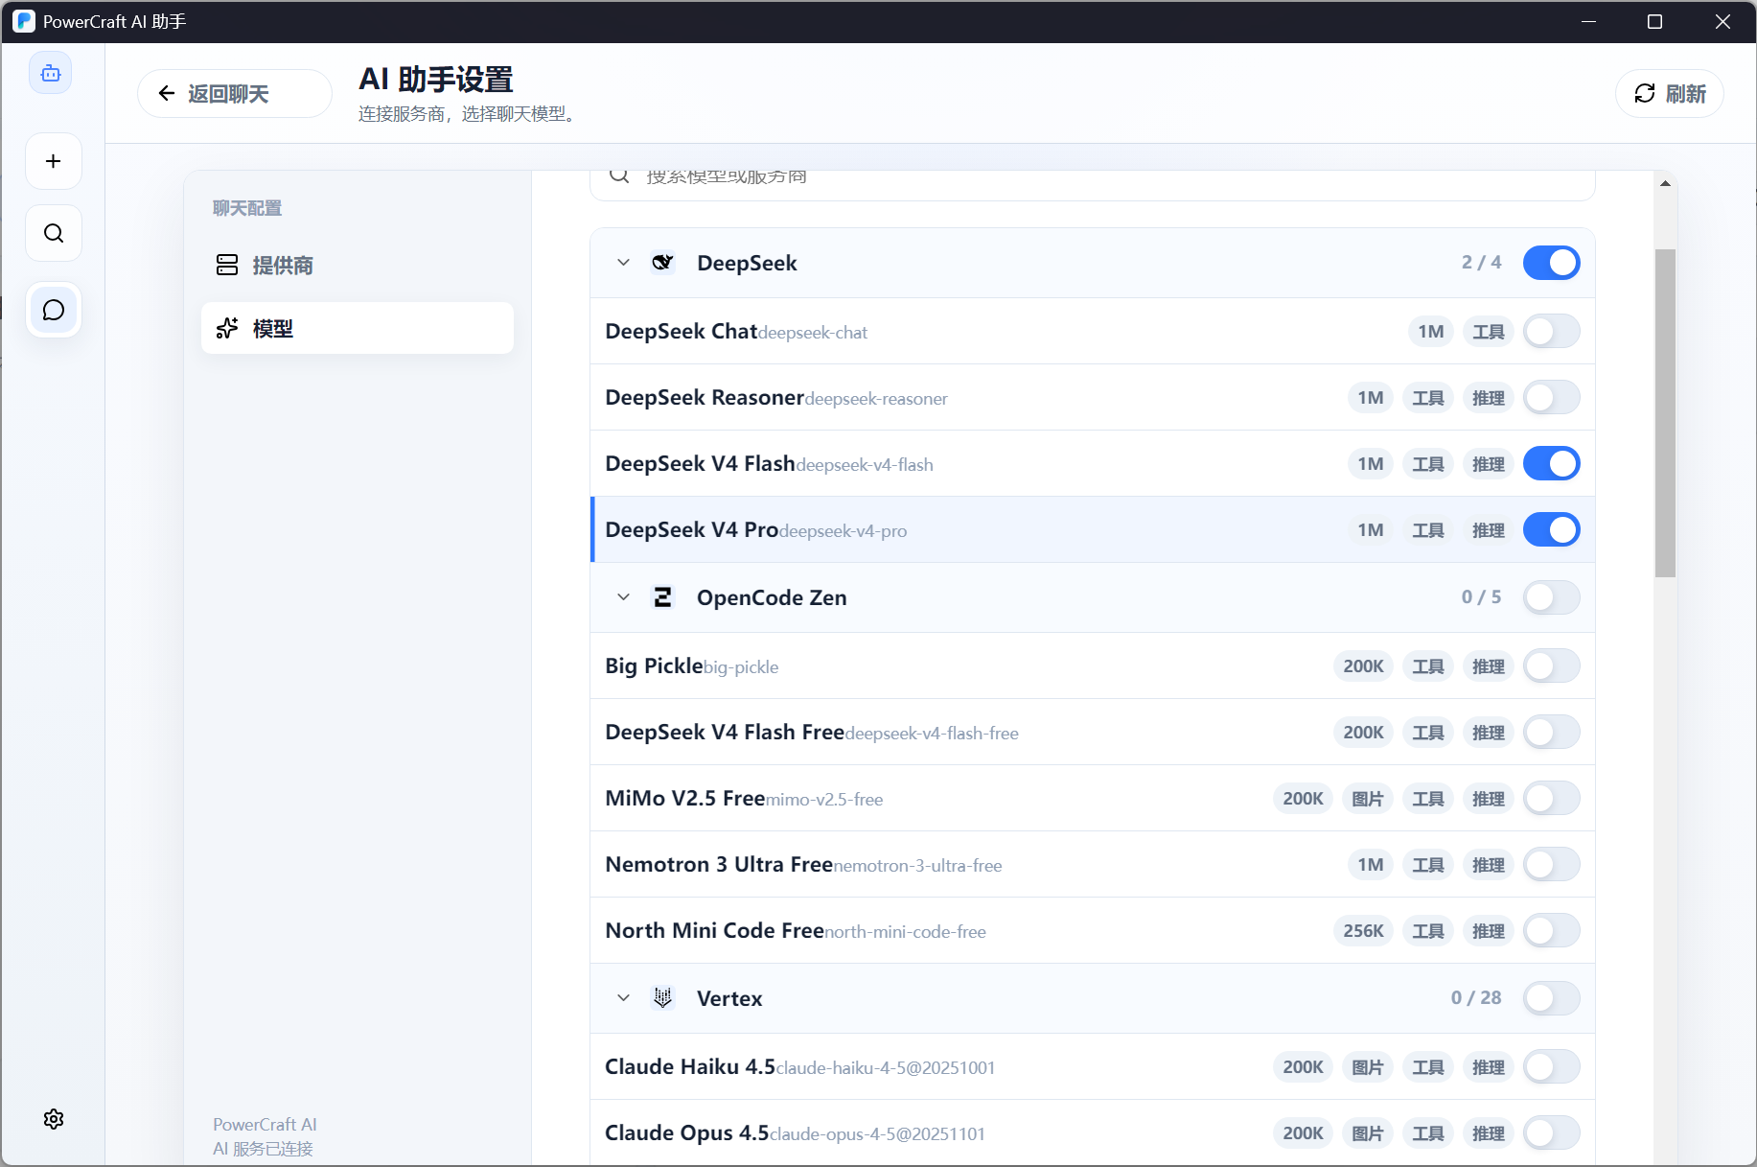Click the DeepSeek whale logo
This screenshot has height=1167, width=1757.
click(662, 263)
